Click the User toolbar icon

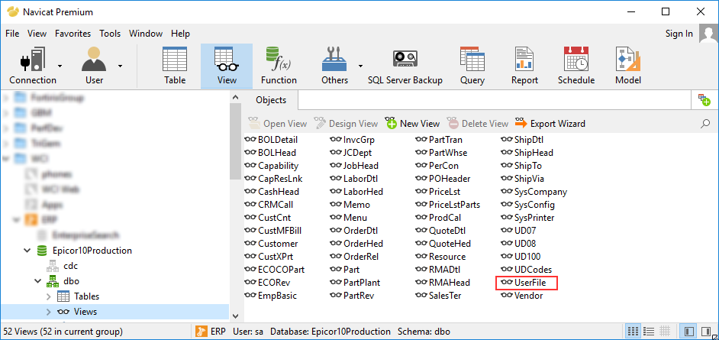[x=94, y=66]
